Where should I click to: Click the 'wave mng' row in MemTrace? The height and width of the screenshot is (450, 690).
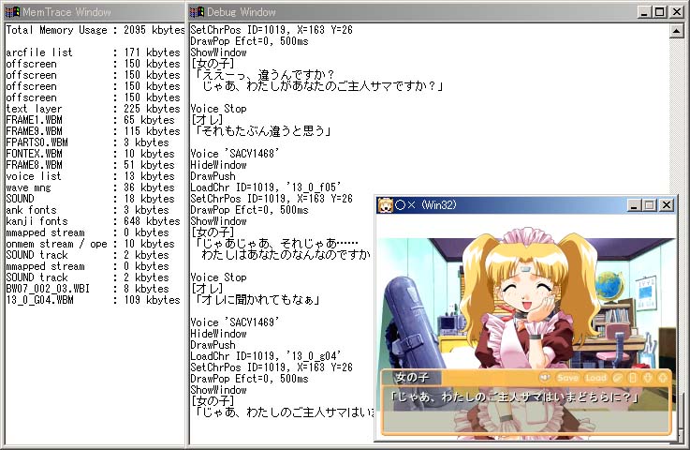click(x=90, y=187)
